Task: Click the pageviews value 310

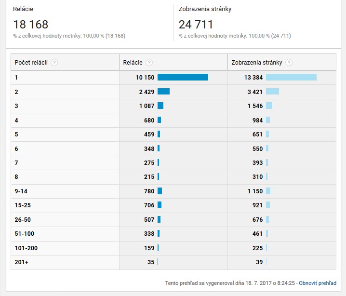Action: [257, 177]
